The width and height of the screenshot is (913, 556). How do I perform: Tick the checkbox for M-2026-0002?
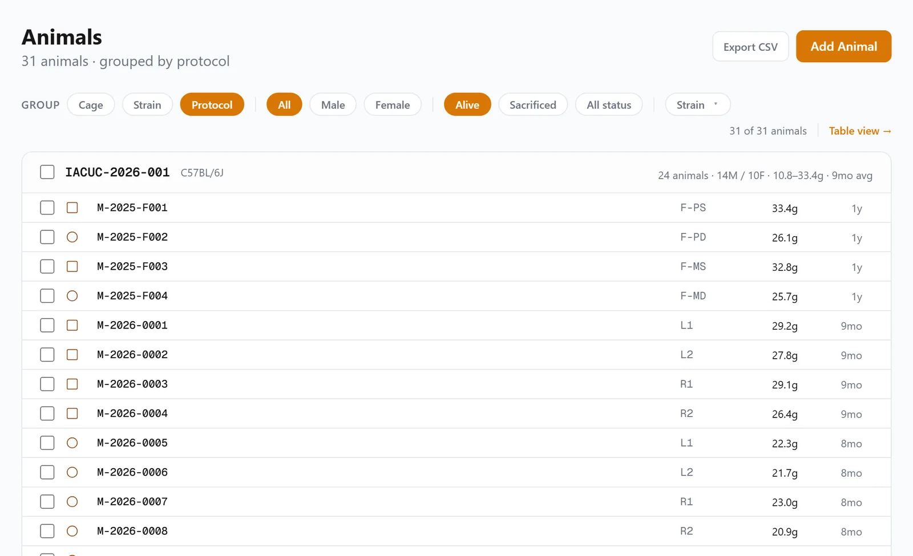[47, 355]
